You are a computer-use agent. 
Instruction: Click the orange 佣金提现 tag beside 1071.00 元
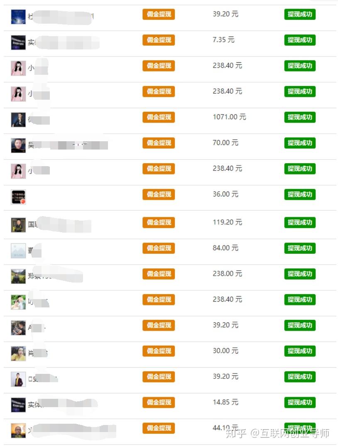159,117
